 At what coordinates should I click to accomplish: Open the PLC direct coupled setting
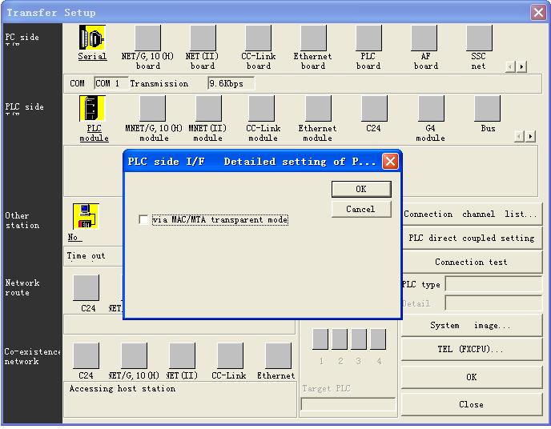(470, 238)
